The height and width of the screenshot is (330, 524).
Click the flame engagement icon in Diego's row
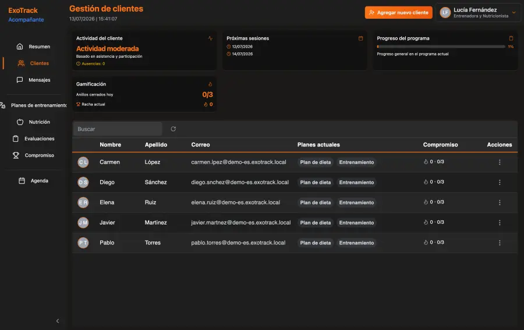(x=426, y=182)
